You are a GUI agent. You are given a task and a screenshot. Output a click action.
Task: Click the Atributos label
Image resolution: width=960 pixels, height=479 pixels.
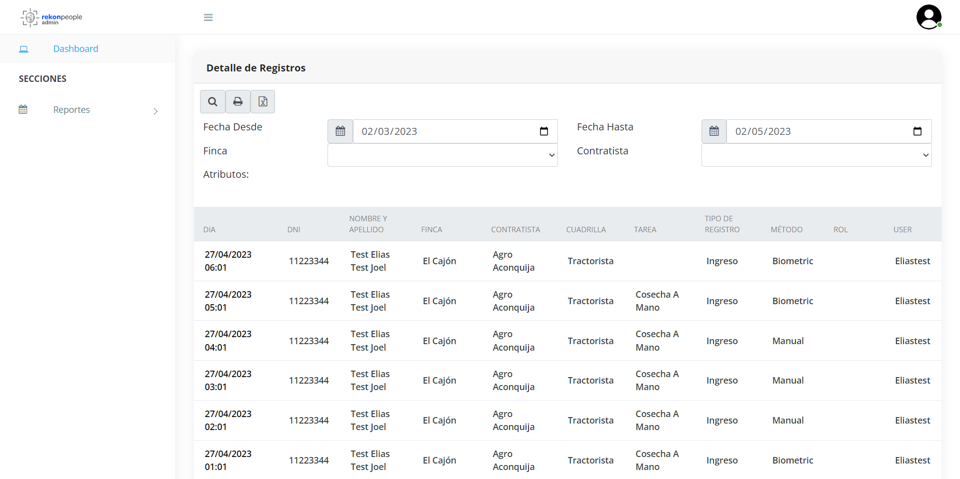click(226, 174)
